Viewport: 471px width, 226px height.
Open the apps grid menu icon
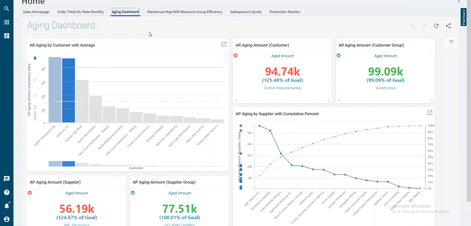tap(7, 22)
